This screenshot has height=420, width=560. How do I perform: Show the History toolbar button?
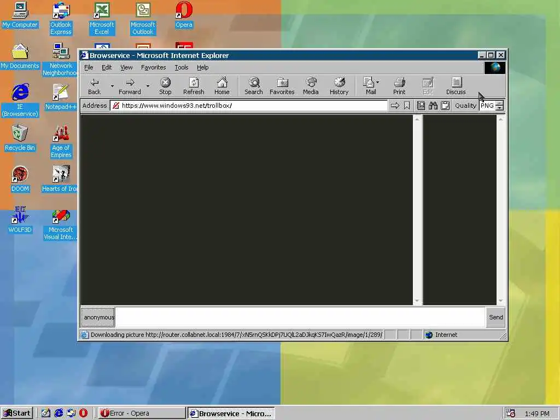point(339,86)
